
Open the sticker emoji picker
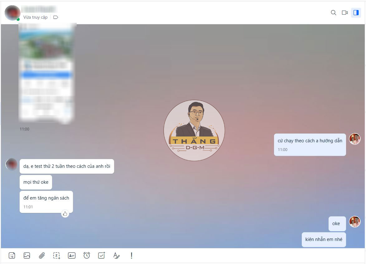coord(12,256)
